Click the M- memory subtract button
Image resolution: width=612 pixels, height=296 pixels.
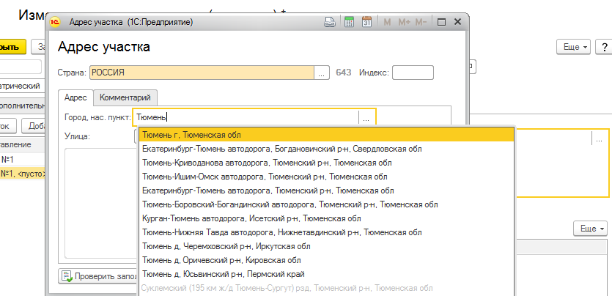pyautogui.click(x=421, y=23)
